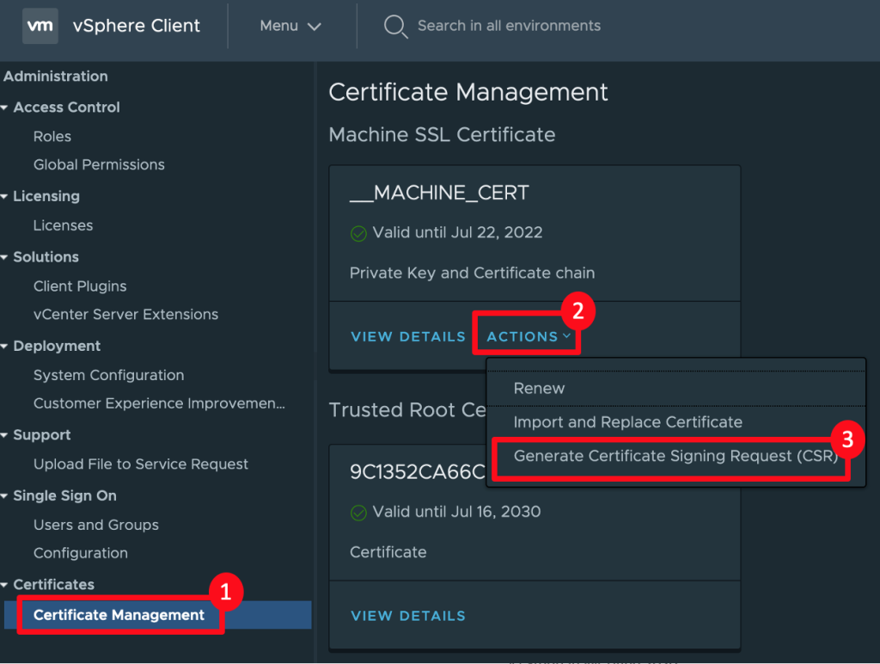Choose Import and Replace Certificate
880x664 pixels.
pos(627,422)
